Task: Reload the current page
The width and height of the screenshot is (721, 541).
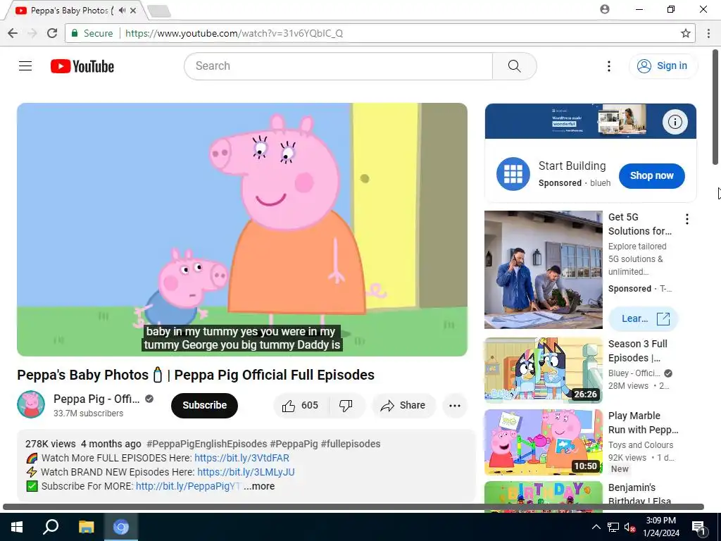Action: pyautogui.click(x=52, y=33)
